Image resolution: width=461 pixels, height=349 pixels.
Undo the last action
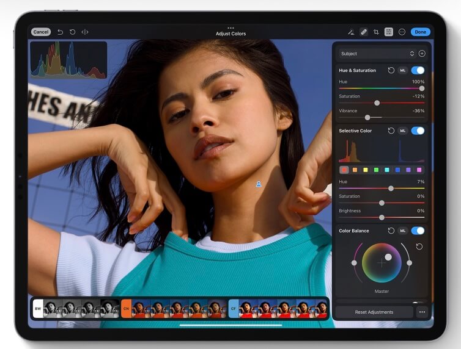coord(61,32)
